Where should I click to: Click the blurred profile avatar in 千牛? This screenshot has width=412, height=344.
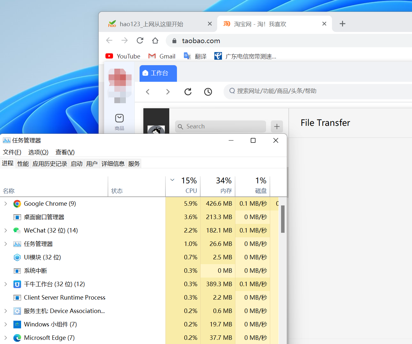click(x=120, y=85)
